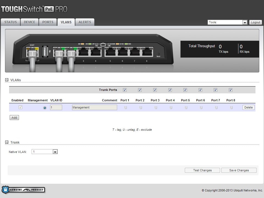Toggle Trunk Ports checkbox for Port 2
264x198 pixels.
[140, 90]
